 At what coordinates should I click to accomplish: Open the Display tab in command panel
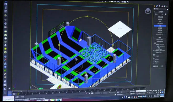165,6
